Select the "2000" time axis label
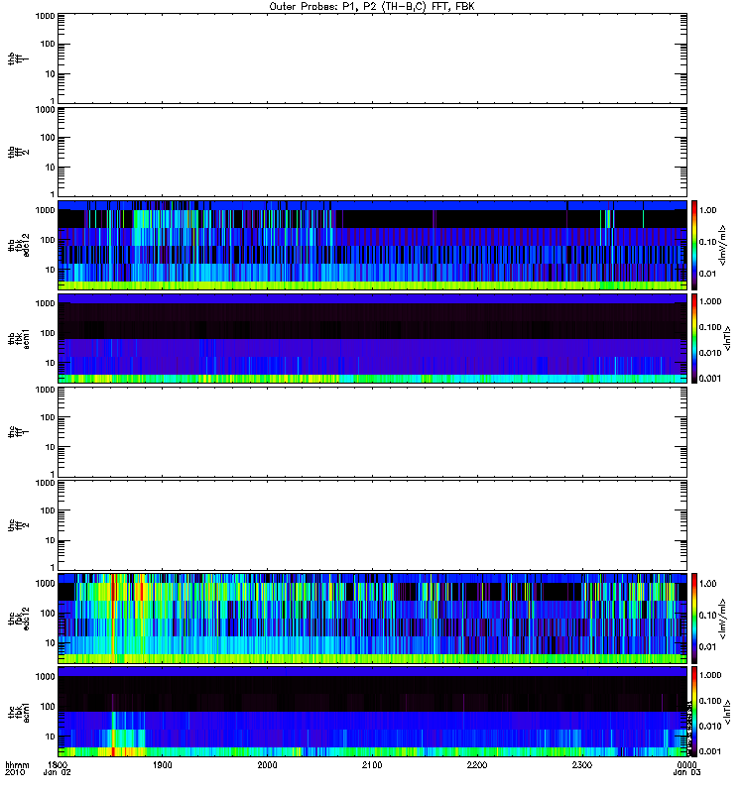The height and width of the screenshot is (793, 744). pos(267,764)
